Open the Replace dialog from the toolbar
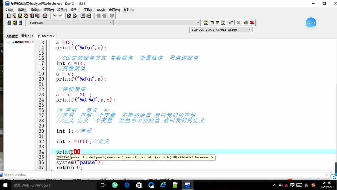The width and height of the screenshot is (337, 190). pyautogui.click(x=75, y=16)
